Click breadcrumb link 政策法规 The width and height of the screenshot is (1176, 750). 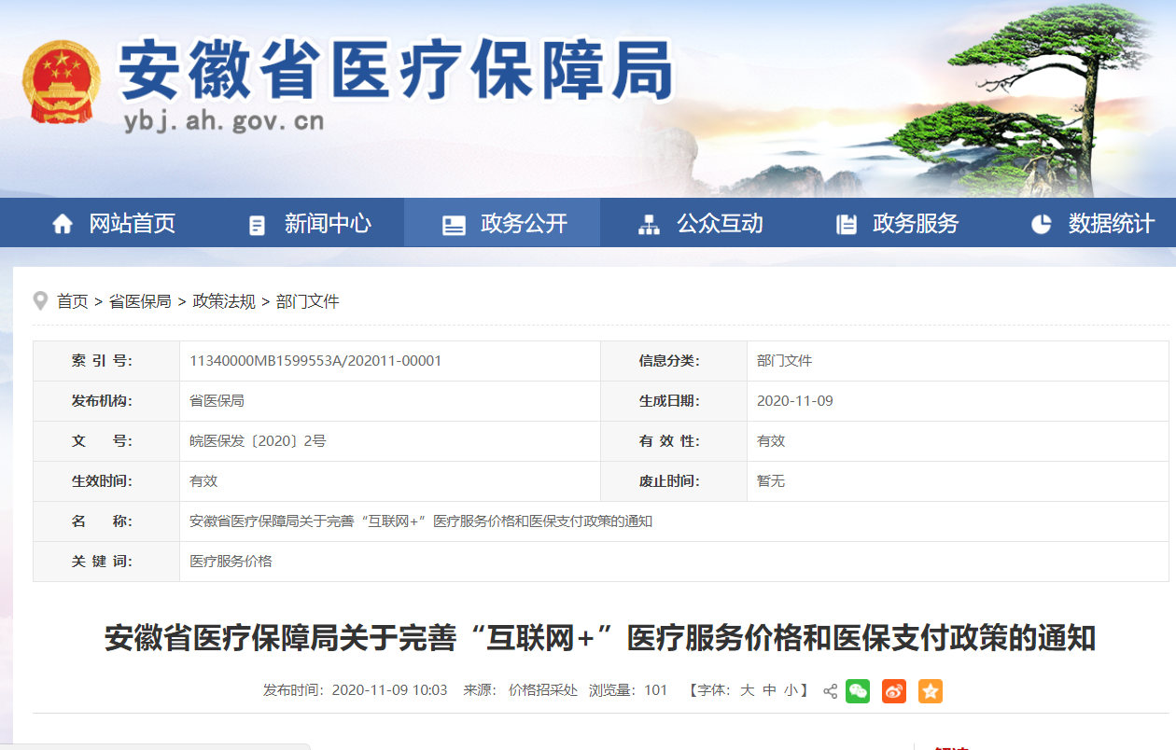pyautogui.click(x=224, y=301)
